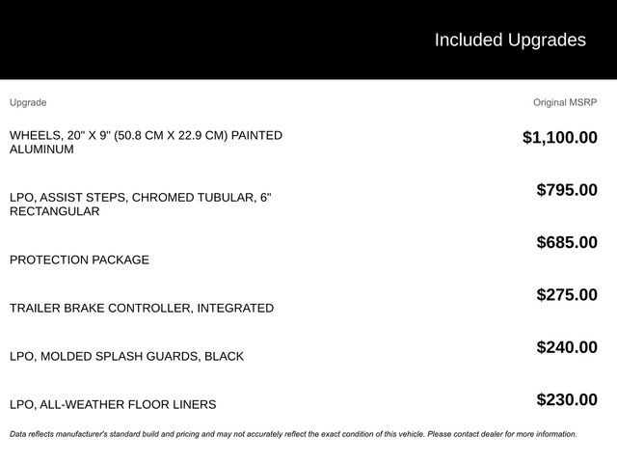This screenshot has height=463, width=617.
Task: Select the chromed tubular assist steps upgrade
Action: point(140,198)
